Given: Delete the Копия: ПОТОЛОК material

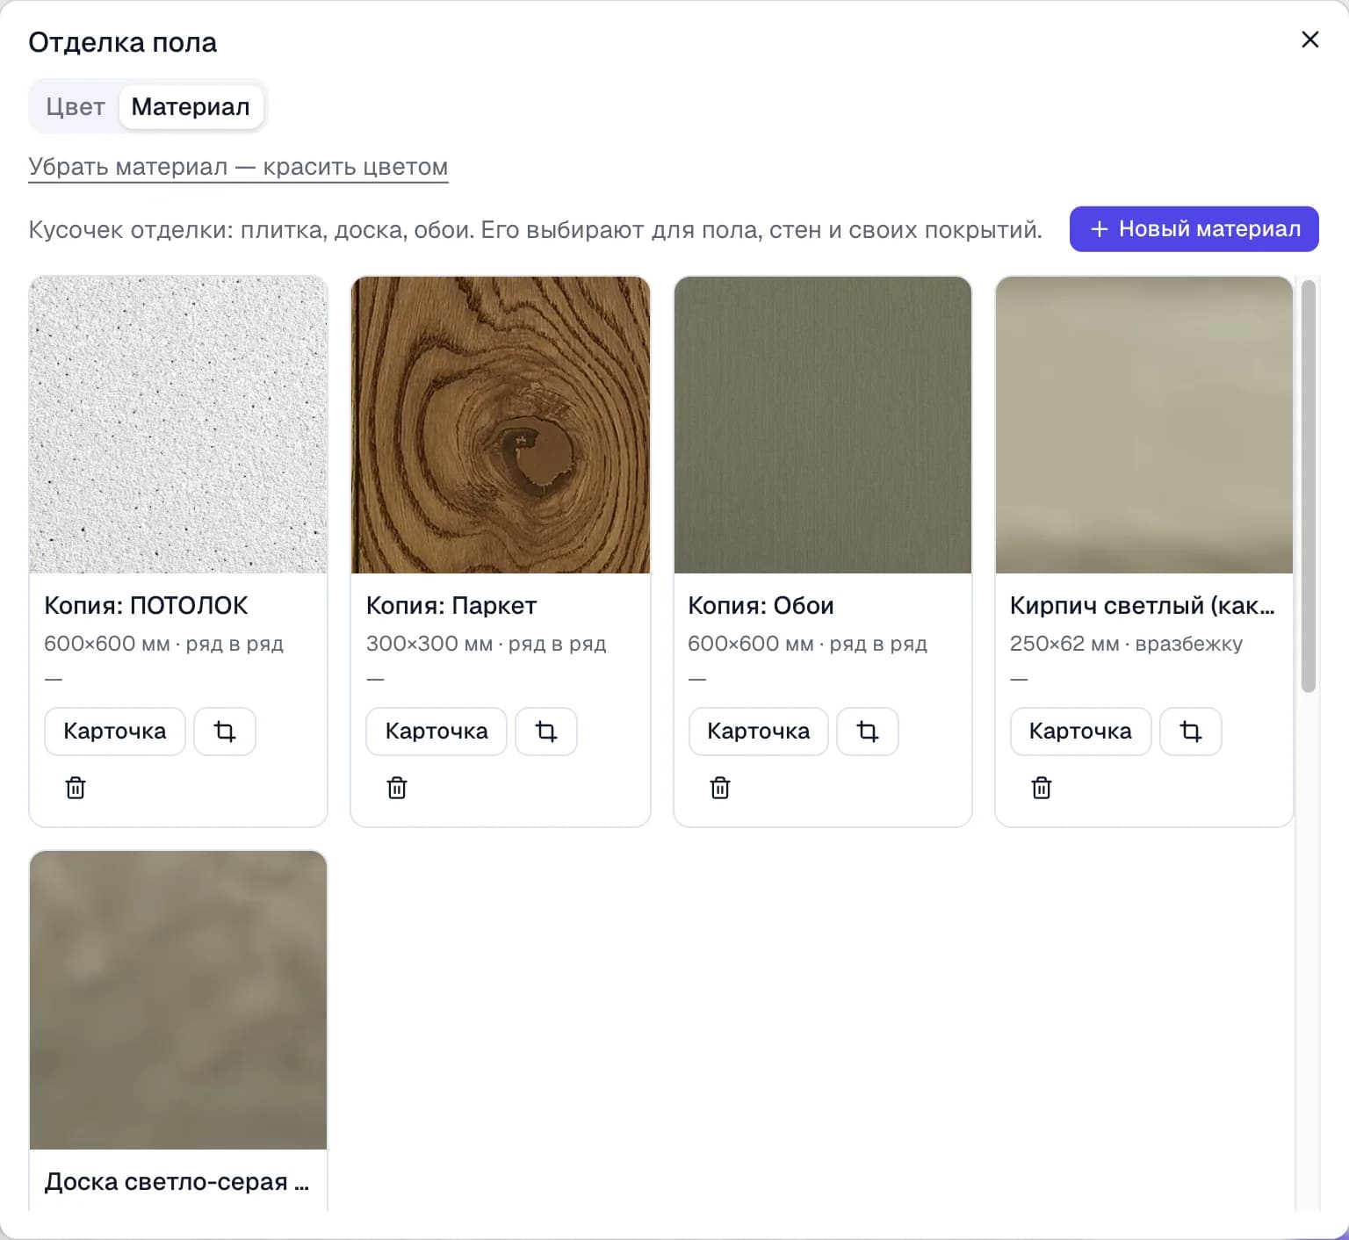Looking at the screenshot, I should tap(76, 788).
